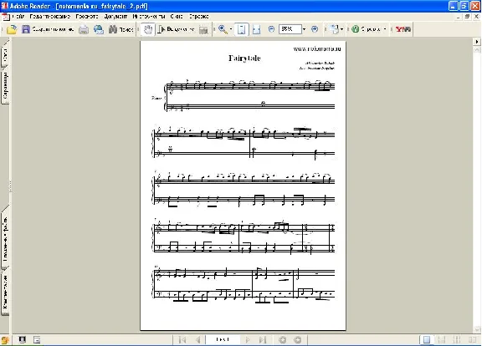Screen dimensions: 482x346
Task: Select Single Page layout icon
Action: [x=427, y=339]
